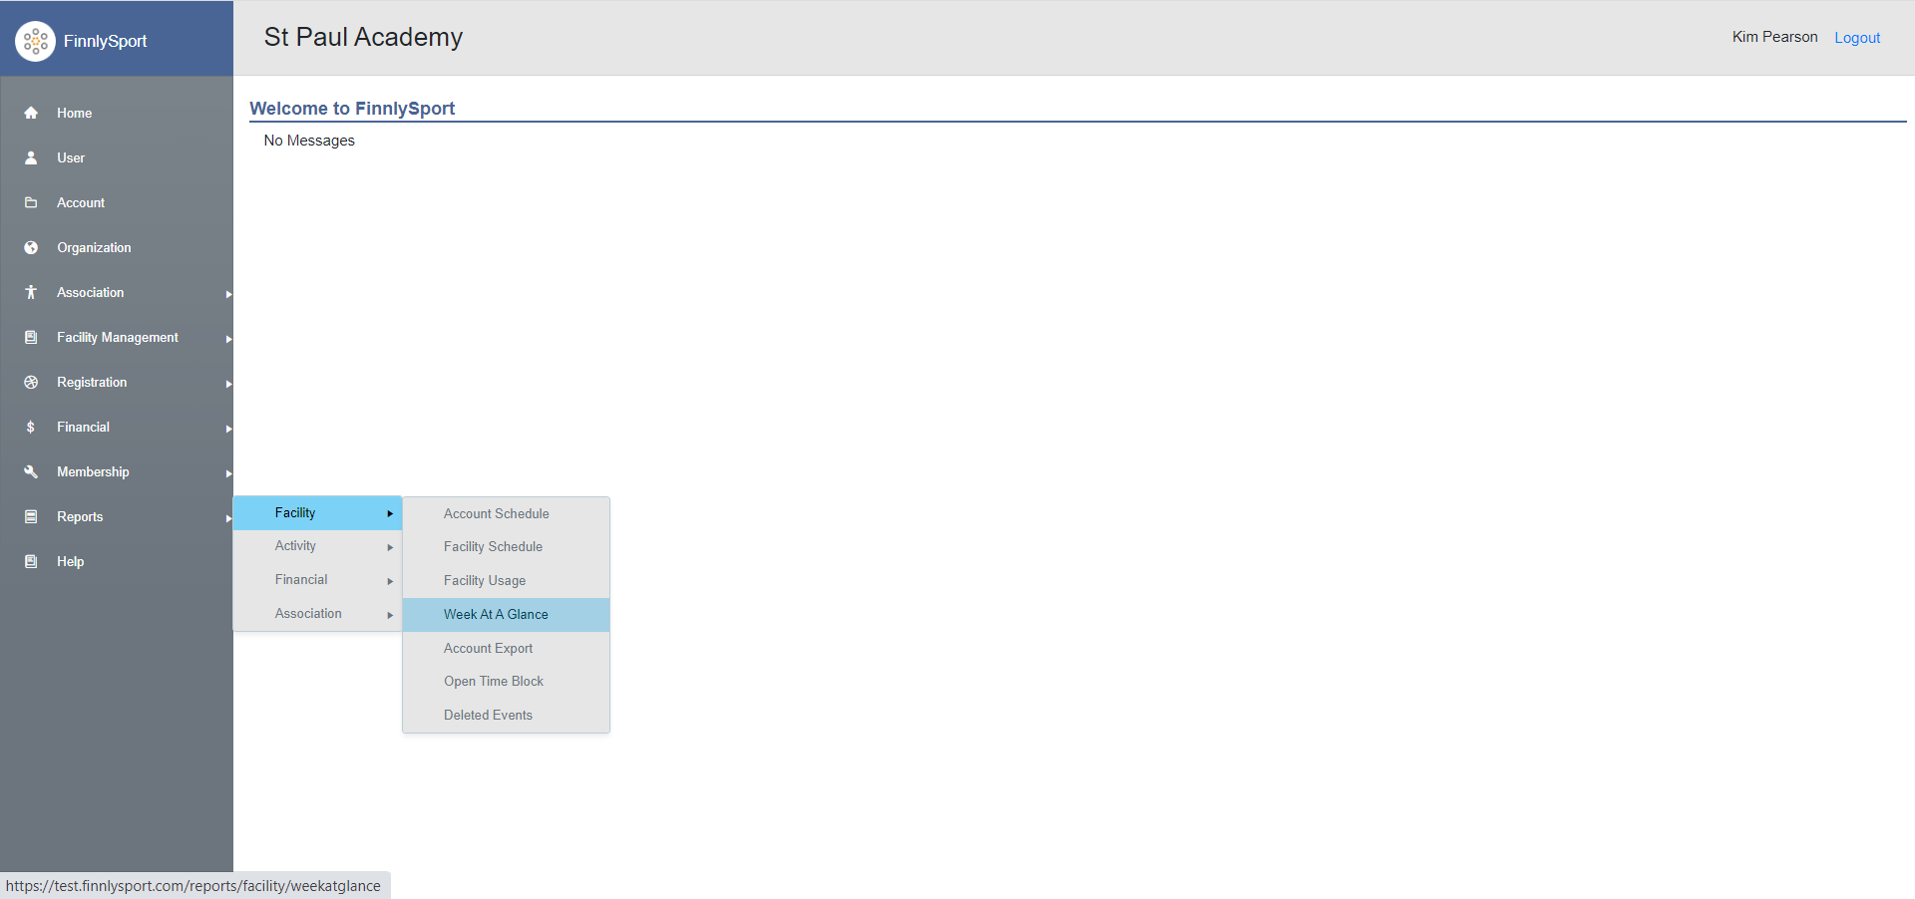
Task: Open the Deleted Events report
Action: [506, 716]
